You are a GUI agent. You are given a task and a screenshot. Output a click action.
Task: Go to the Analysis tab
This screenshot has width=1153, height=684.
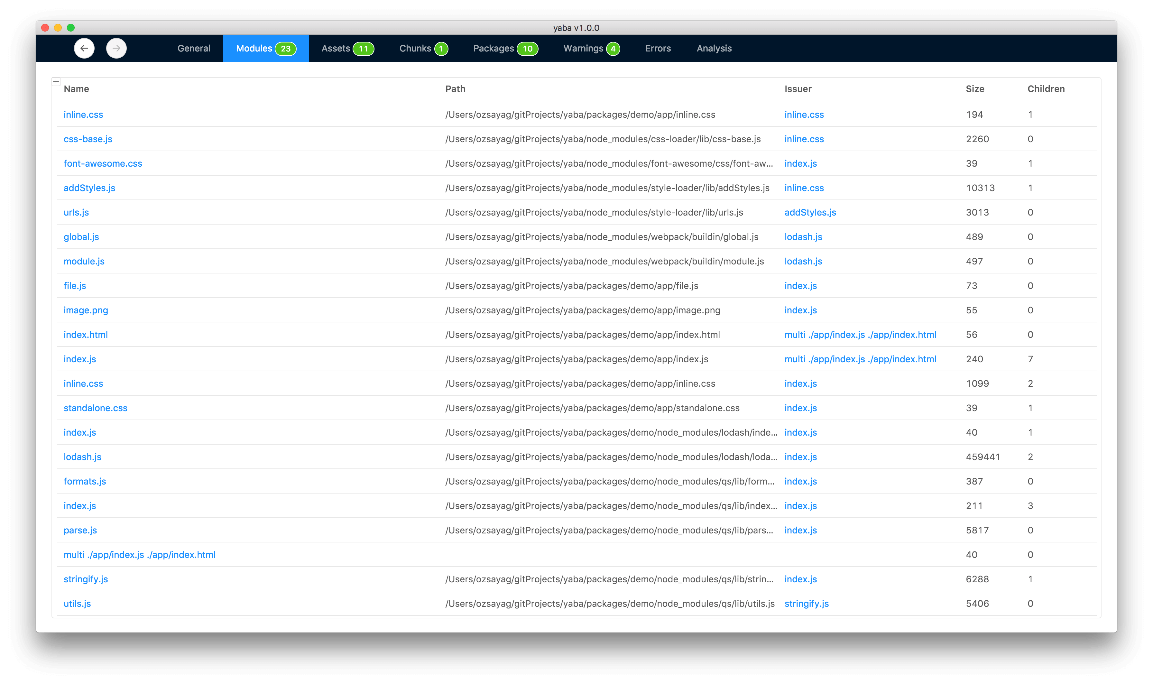tap(714, 48)
